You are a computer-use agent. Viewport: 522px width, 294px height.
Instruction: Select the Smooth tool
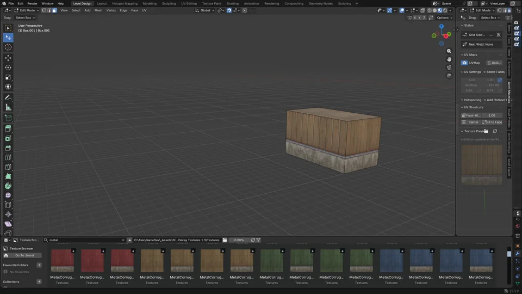[8, 195]
